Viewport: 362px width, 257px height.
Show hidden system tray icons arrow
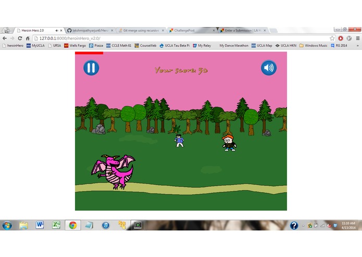pos(303,226)
